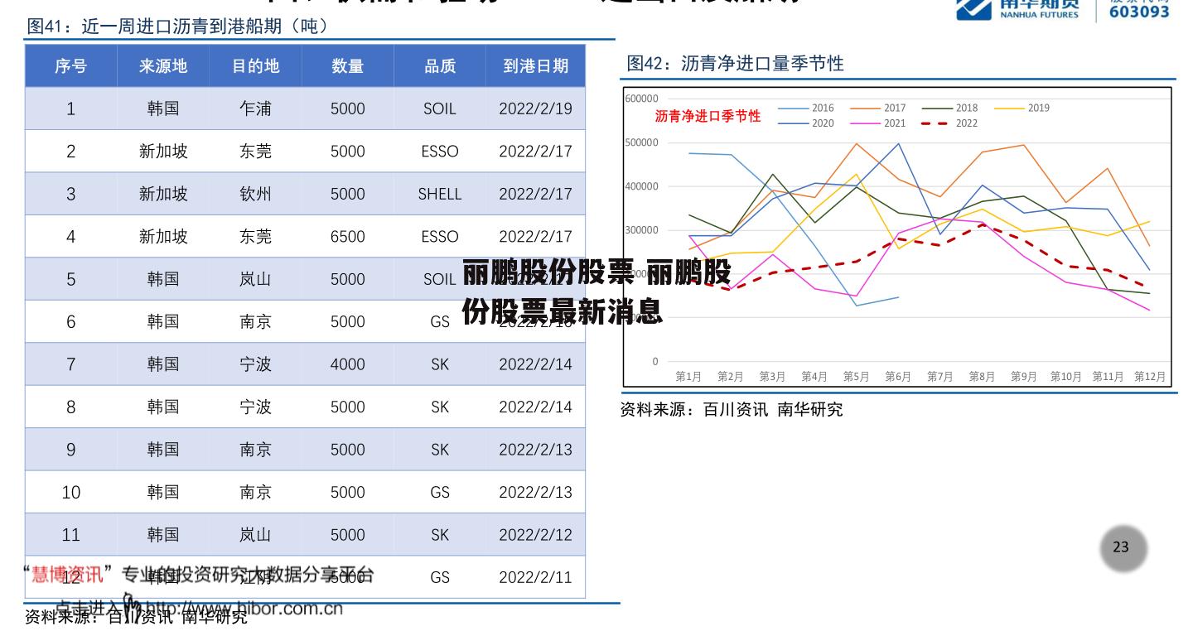Select the 2022/2/12 arrival date cell

[535, 535]
